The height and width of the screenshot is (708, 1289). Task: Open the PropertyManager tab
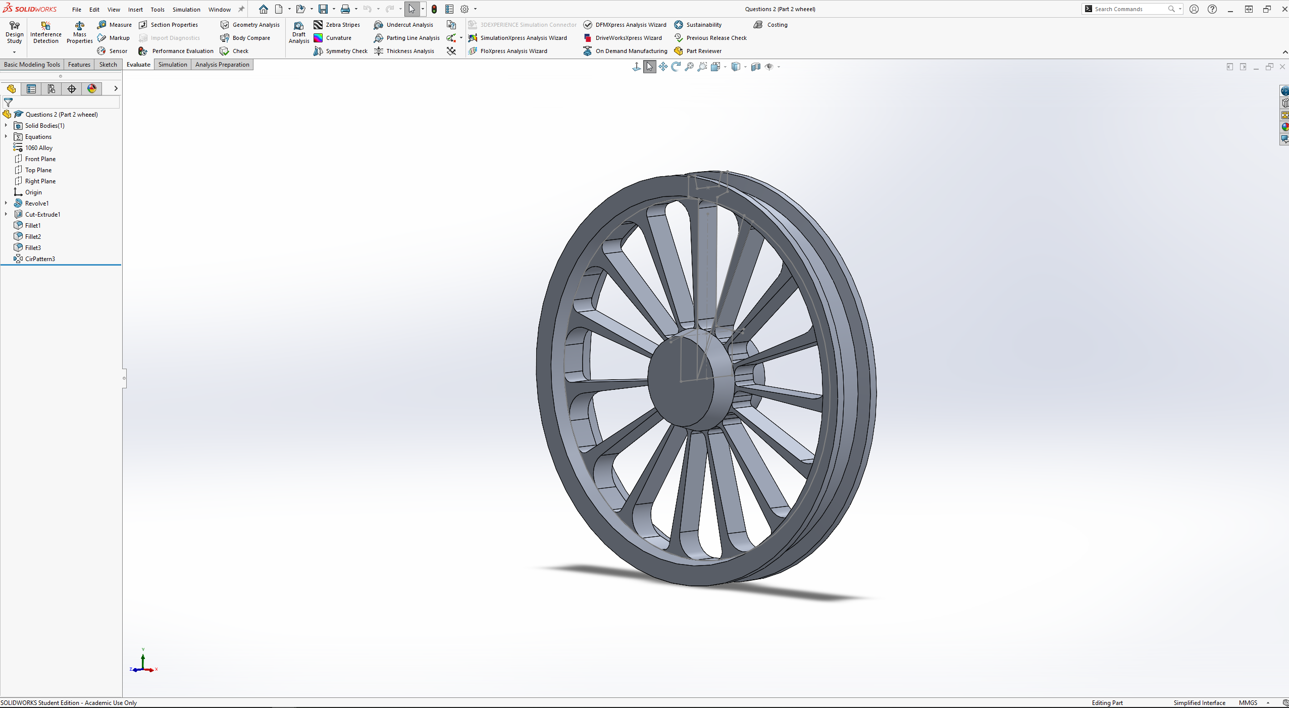pos(31,89)
